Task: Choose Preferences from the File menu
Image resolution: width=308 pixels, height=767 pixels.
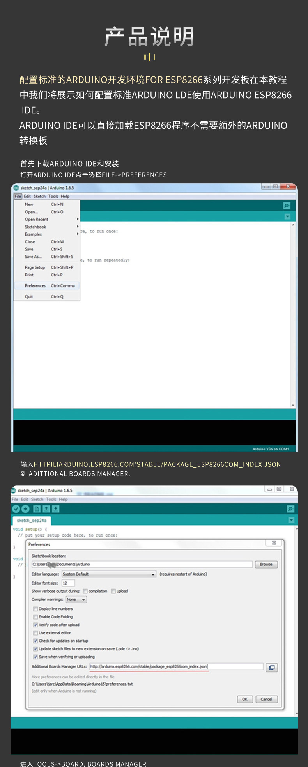Action: pyautogui.click(x=47, y=285)
